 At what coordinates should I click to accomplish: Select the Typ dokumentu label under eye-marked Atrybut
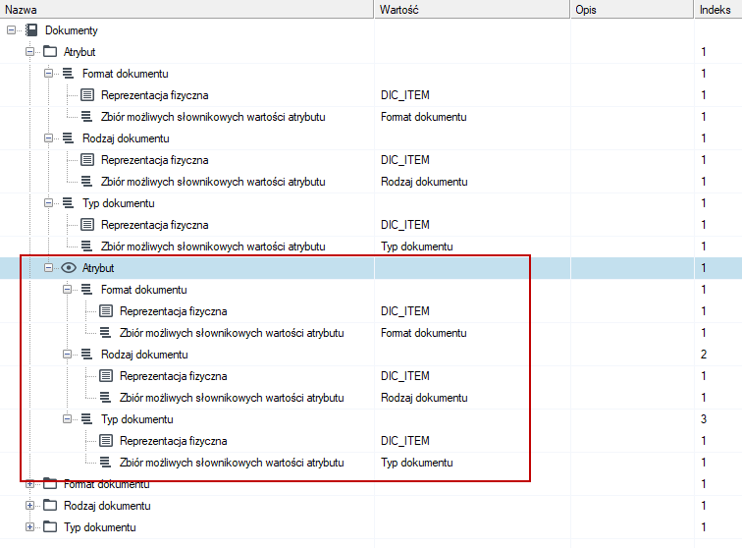pyautogui.click(x=137, y=419)
